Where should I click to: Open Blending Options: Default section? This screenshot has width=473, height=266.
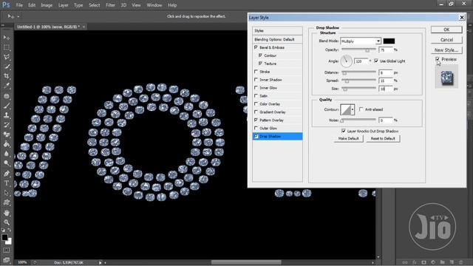[x=278, y=39]
